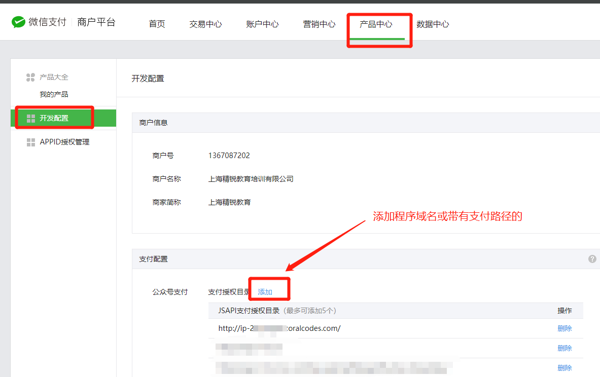
Task: Click the 商户名称 field label
Action: [x=166, y=179]
